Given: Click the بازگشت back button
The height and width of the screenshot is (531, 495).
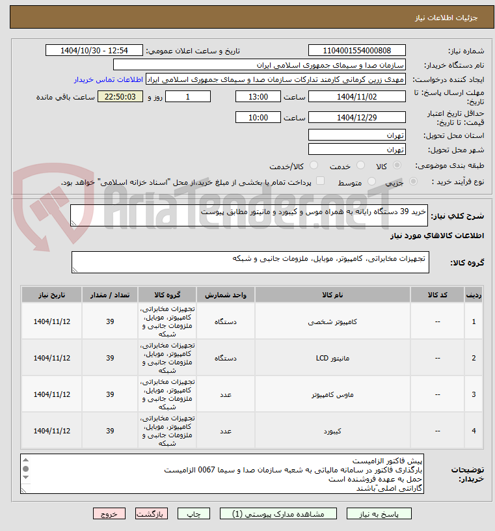Looking at the screenshot, I should [x=152, y=513].
